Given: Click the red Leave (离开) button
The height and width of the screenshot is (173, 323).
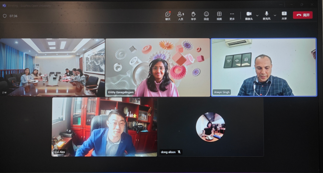Looking at the screenshot, I should [303, 15].
